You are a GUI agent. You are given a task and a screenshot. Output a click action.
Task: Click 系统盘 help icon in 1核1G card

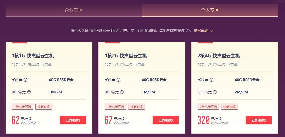25,80
